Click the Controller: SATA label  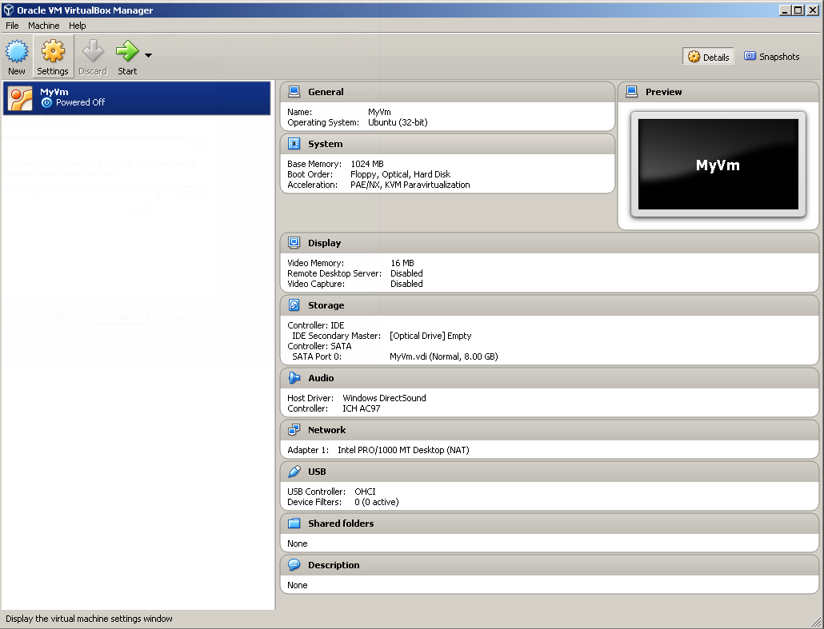(x=319, y=346)
